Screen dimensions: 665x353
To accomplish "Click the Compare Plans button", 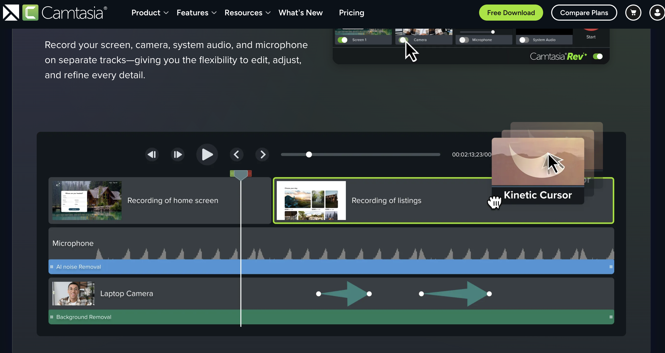I will [x=584, y=12].
